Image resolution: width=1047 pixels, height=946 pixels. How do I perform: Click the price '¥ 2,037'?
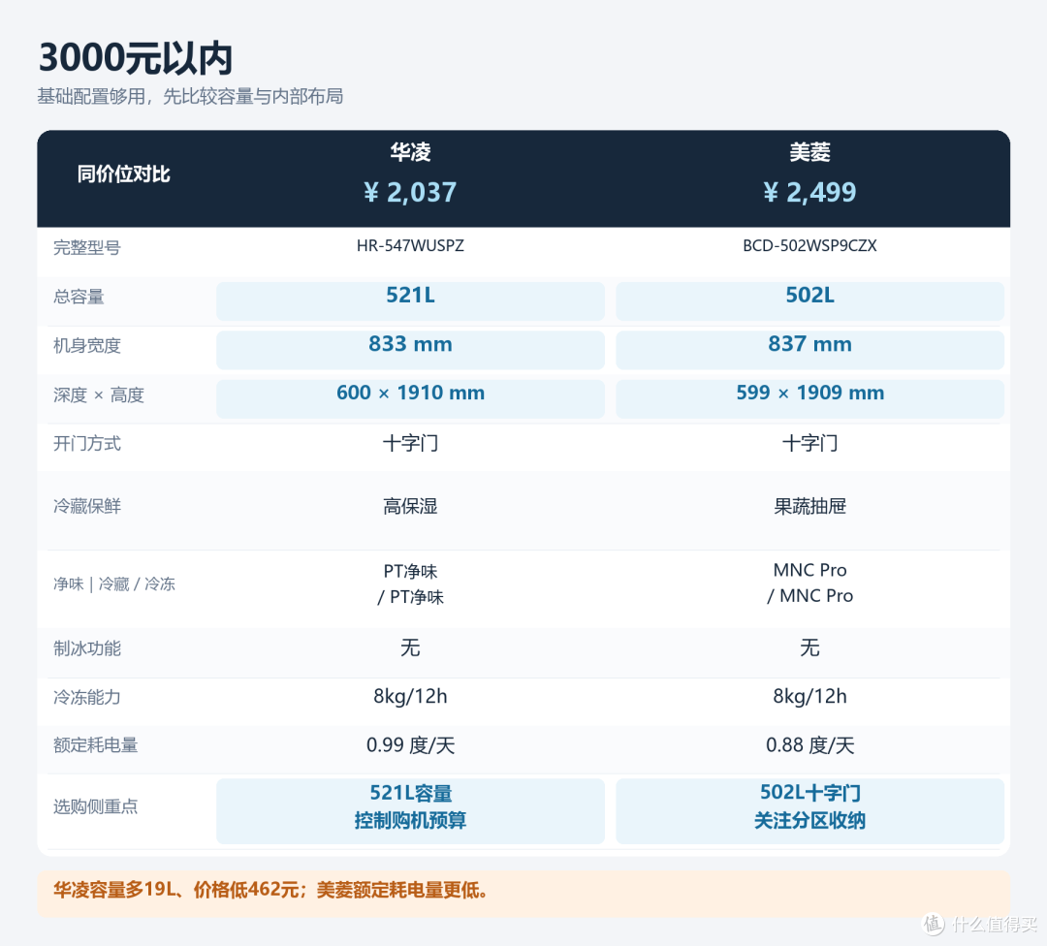click(x=410, y=192)
